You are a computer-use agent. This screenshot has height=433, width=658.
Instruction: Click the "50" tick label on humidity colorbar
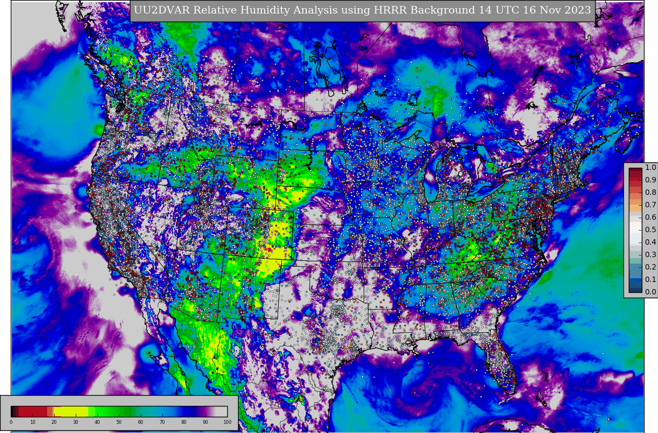pos(119,422)
